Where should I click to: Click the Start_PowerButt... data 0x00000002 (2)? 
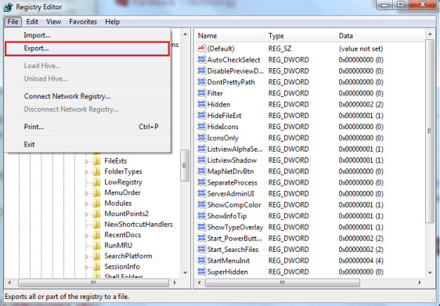(361, 238)
